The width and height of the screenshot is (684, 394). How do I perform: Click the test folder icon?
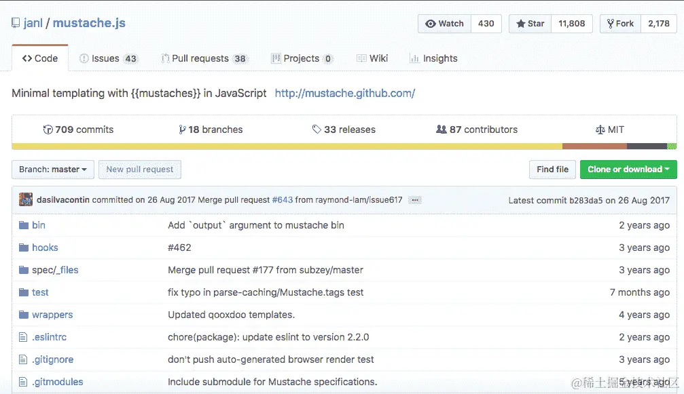point(24,292)
